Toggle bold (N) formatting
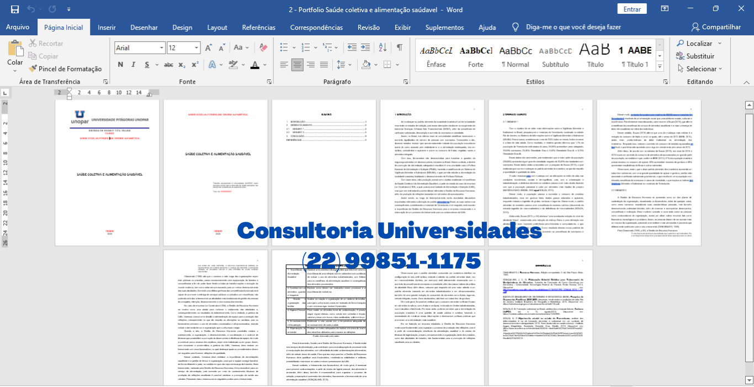 coord(120,65)
